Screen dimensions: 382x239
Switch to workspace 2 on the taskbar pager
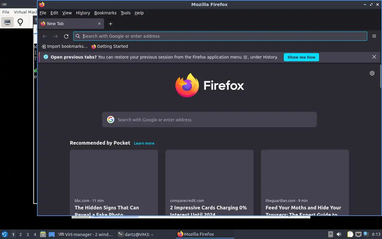pos(20,235)
